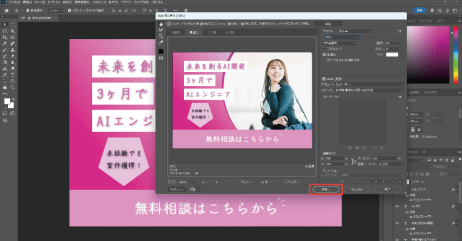
Task: Open the Quality value dropdown
Action: pyautogui.click(x=400, y=43)
